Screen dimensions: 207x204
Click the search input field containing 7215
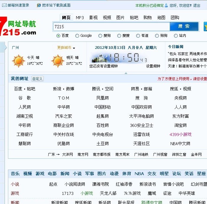[x=111, y=26]
